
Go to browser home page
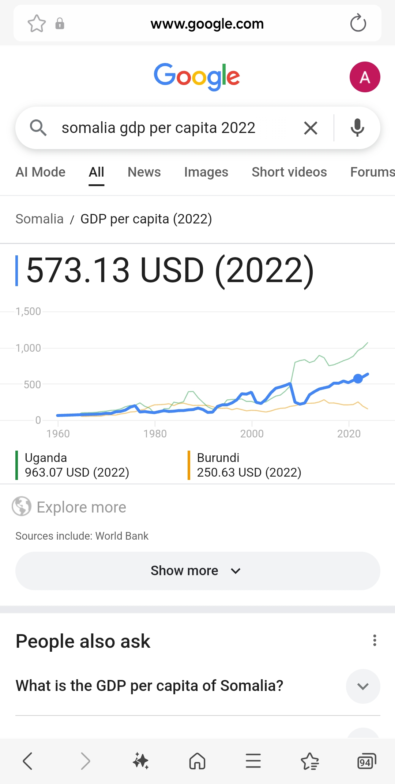(x=197, y=761)
